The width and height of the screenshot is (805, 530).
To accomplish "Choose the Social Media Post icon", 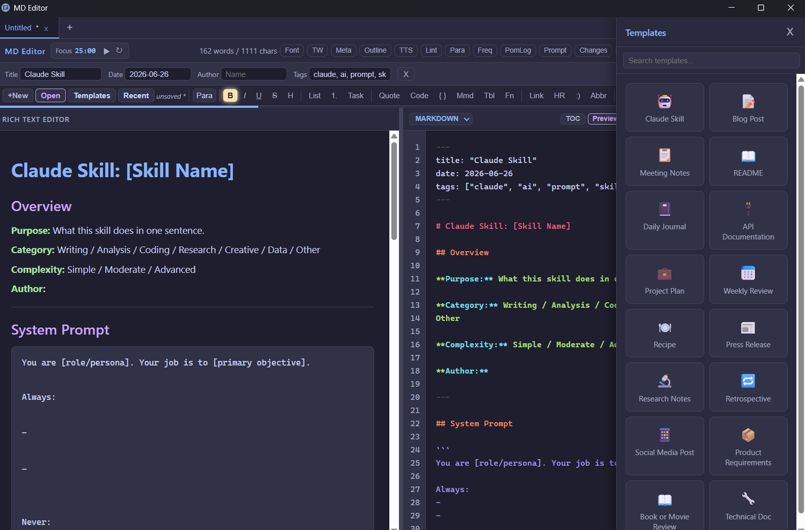I will pyautogui.click(x=664, y=435).
